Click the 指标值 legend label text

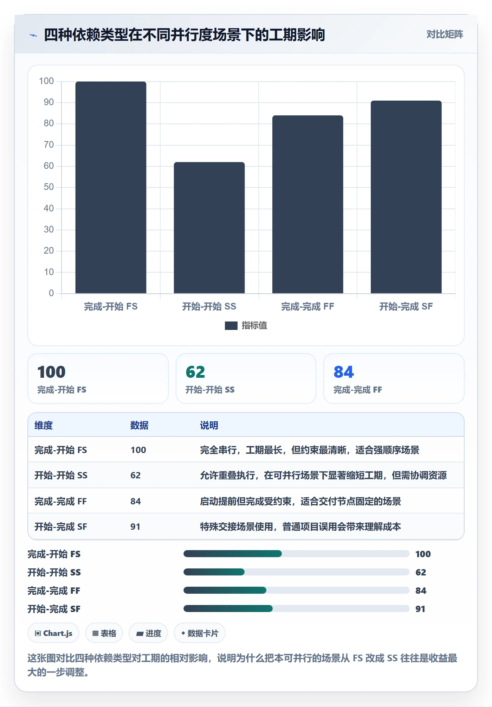point(254,326)
